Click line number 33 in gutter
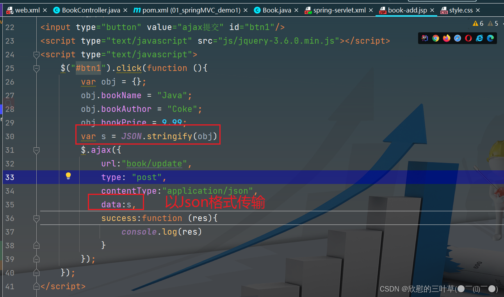Image resolution: width=504 pixels, height=297 pixels. pyautogui.click(x=10, y=177)
